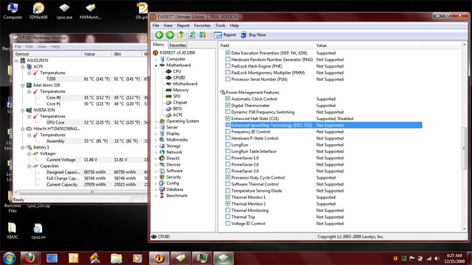This screenshot has width=472, height=265.
Task: Select SPD node in the tree
Action: (x=176, y=96)
